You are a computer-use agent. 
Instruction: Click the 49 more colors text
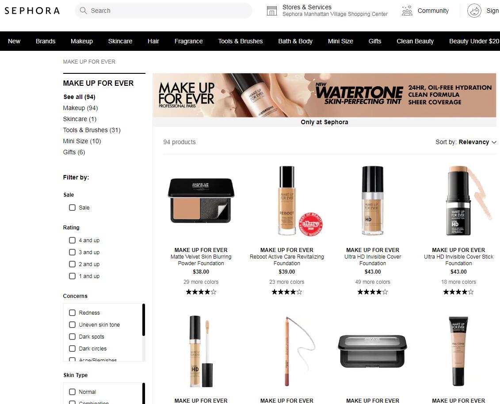click(372, 282)
